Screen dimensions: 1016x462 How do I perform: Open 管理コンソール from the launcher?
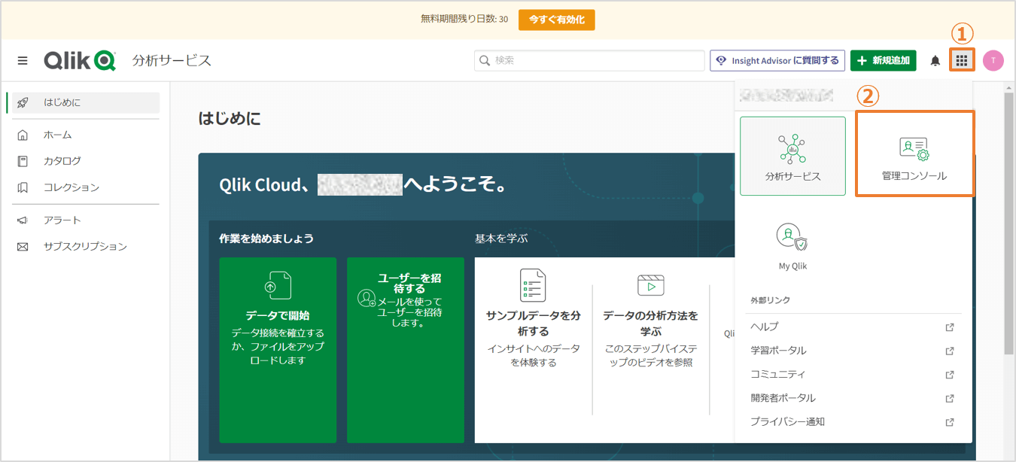[914, 154]
